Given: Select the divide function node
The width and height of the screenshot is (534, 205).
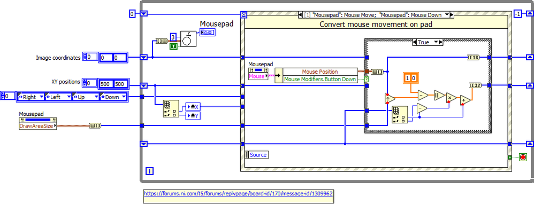Looking at the screenshot, I should 389,99.
